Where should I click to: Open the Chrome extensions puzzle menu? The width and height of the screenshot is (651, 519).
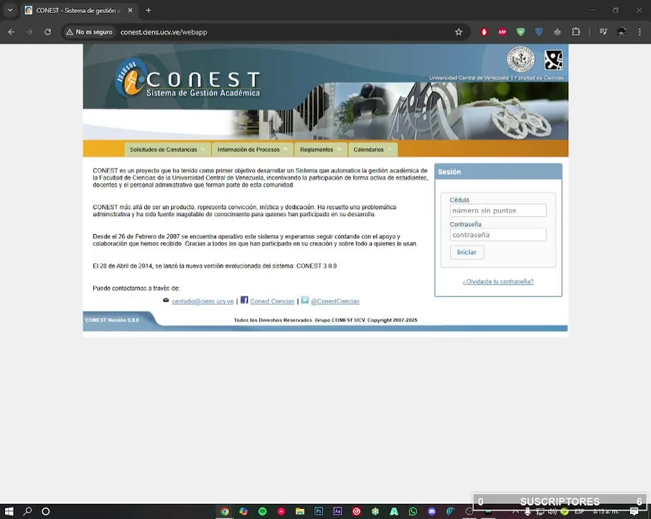[x=576, y=32]
